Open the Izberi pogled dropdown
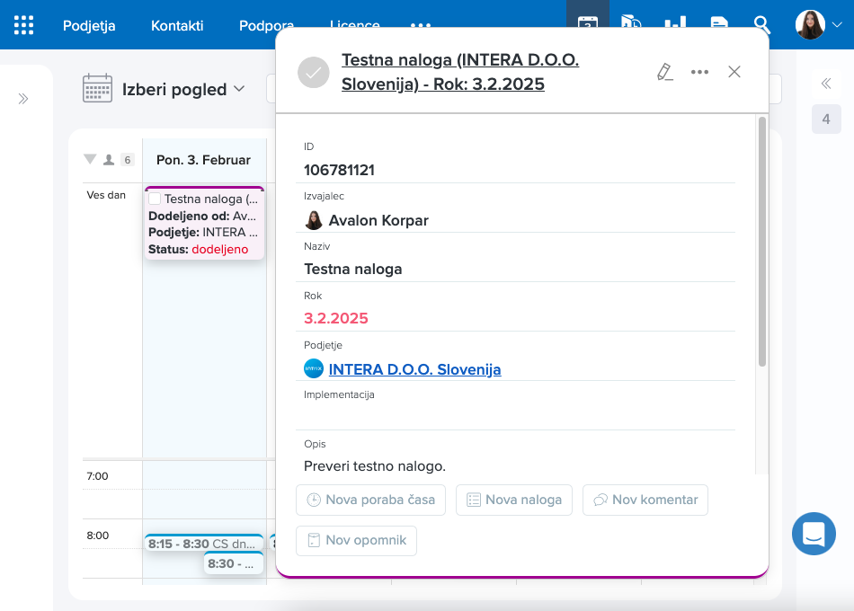Screen dimensions: 854x611 pos(183,89)
